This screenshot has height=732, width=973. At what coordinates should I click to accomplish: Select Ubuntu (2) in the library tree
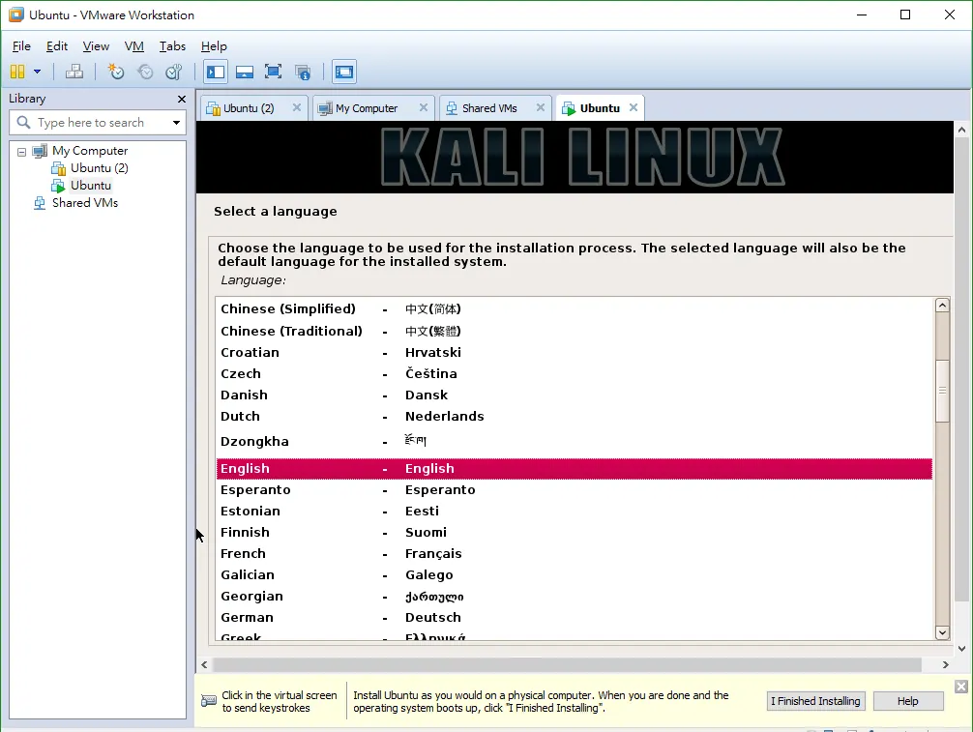(x=99, y=168)
